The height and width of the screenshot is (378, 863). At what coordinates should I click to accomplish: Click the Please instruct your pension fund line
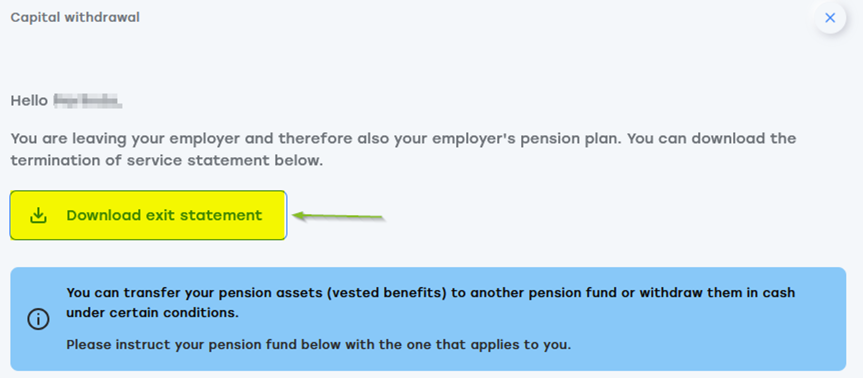click(318, 344)
